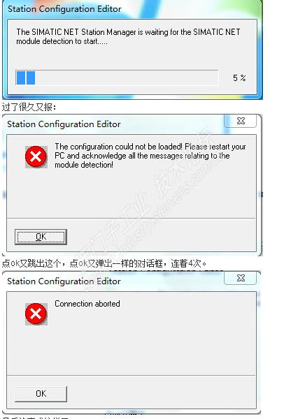Click the red error icon beside configuration message
Viewport: 298px width, 419px height.
coord(36,157)
